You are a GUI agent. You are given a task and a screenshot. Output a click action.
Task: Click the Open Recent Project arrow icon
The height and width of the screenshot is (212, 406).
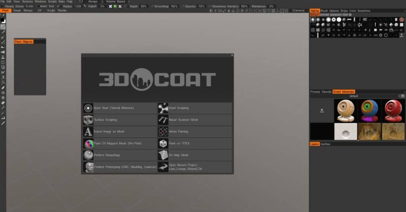[163, 167]
